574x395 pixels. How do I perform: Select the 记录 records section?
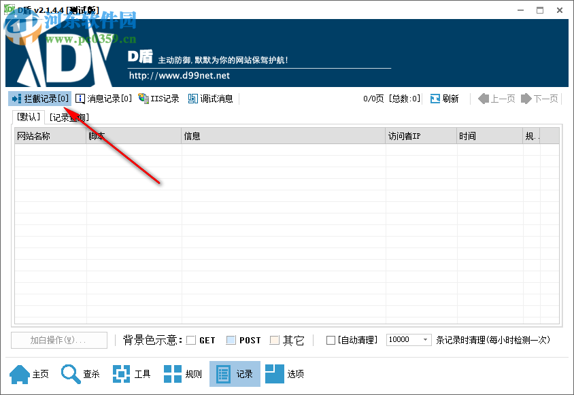[x=235, y=374]
